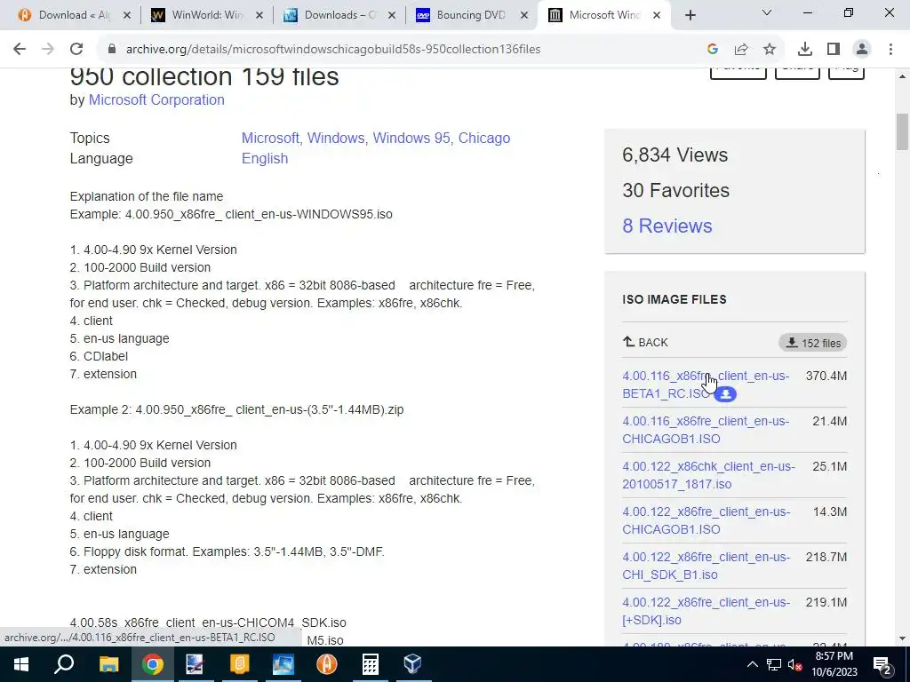Open the Chicago topic link
Image resolution: width=910 pixels, height=682 pixels.
click(x=484, y=138)
